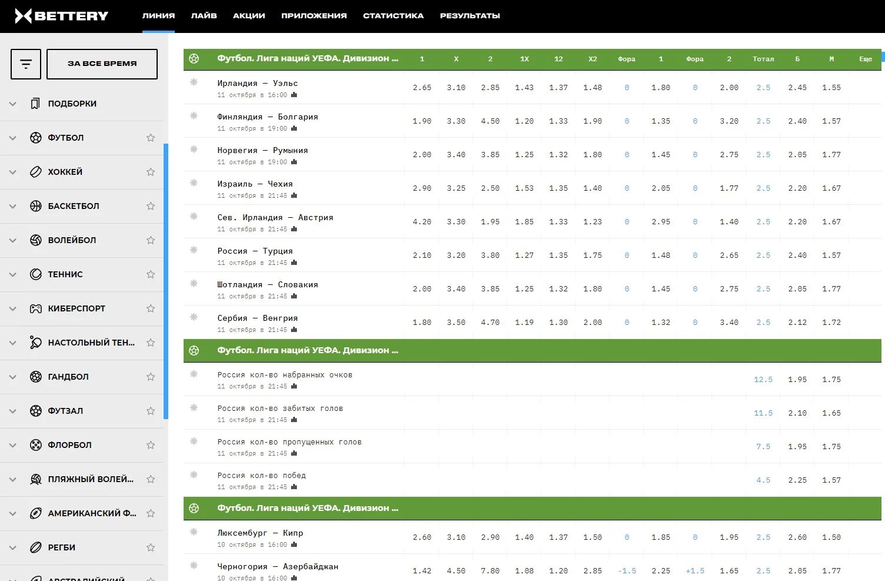
Task: Open the filter settings icon button
Action: click(x=26, y=64)
